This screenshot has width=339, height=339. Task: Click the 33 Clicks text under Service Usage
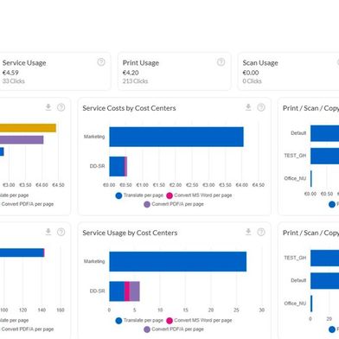14,81
